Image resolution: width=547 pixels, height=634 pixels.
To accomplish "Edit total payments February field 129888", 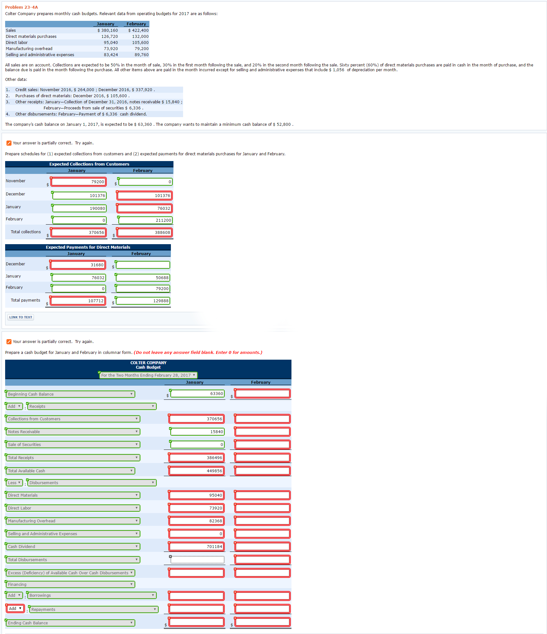I will coord(143,301).
